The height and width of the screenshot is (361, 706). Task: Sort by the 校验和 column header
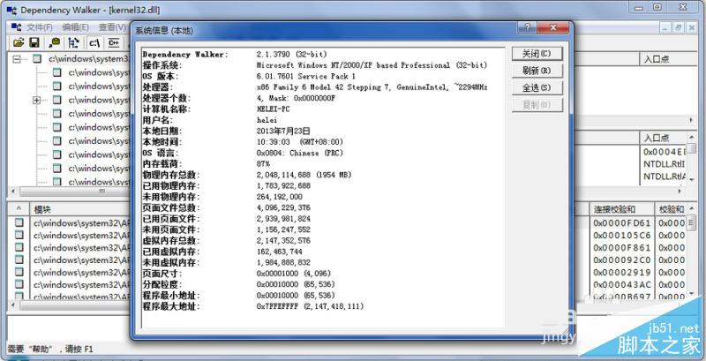[671, 209]
